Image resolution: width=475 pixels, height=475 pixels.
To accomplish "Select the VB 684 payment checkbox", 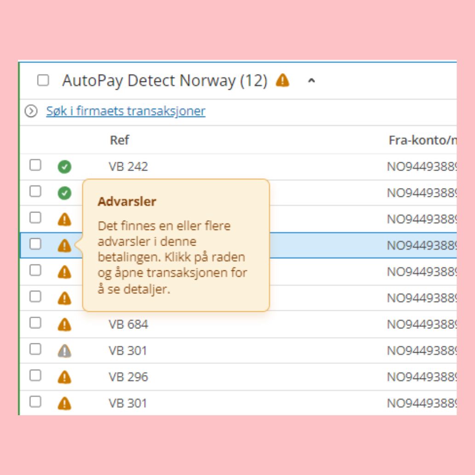I will click(x=35, y=323).
